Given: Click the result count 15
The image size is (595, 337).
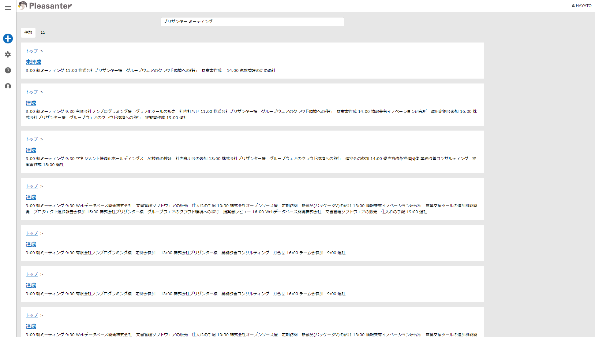Looking at the screenshot, I should click(43, 32).
